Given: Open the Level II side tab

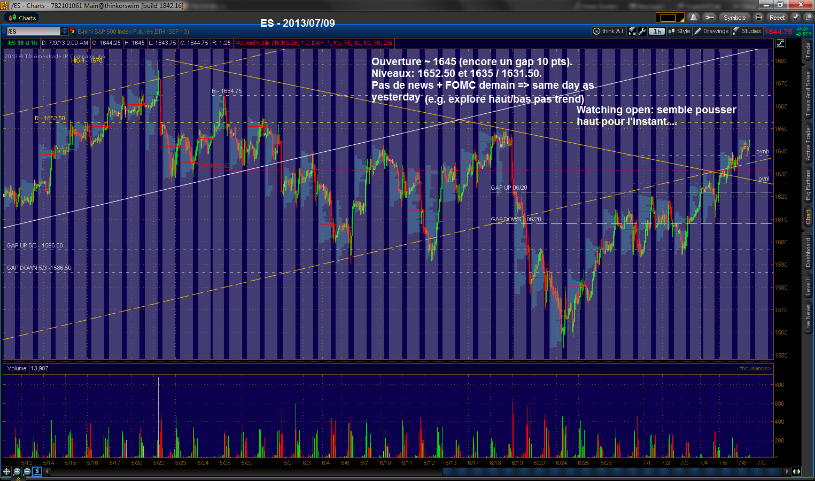Looking at the screenshot, I should coord(808,285).
